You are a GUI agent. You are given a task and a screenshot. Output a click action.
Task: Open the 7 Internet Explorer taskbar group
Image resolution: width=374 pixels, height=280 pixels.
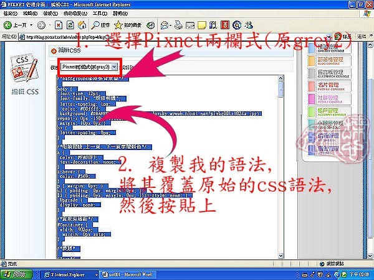(69, 274)
